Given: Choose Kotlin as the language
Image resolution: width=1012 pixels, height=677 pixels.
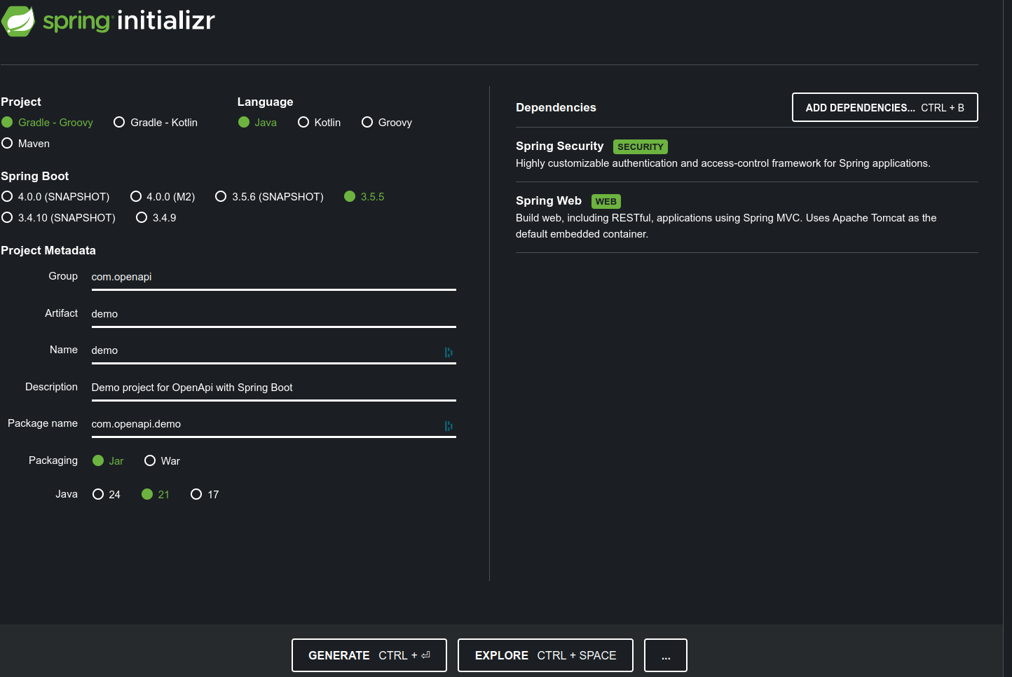Looking at the screenshot, I should (x=320, y=122).
